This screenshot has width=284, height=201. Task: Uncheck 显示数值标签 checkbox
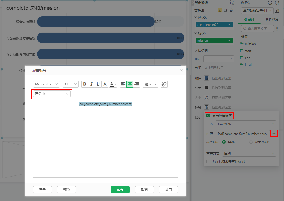pos(208,116)
